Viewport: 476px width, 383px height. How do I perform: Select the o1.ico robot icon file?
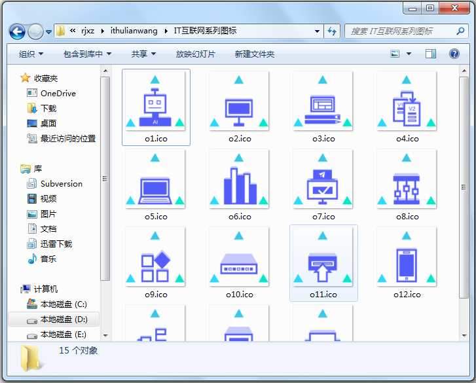[x=156, y=107]
